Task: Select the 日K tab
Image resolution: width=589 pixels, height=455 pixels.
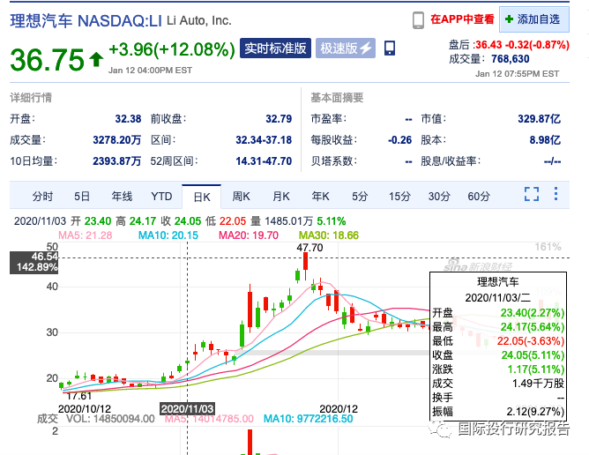Action: (202, 197)
